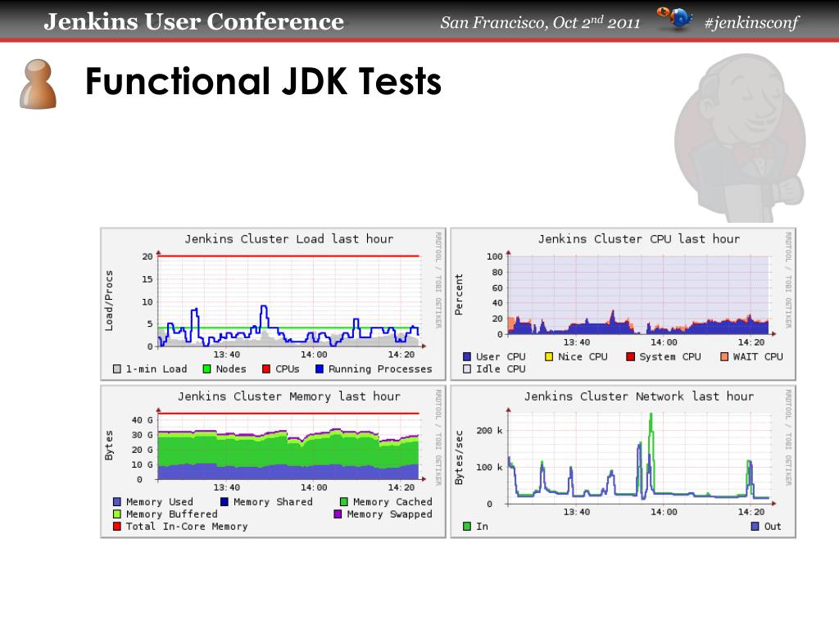Open the Jenkins Cluster CPU graph
This screenshot has width=839, height=629.
[623, 304]
